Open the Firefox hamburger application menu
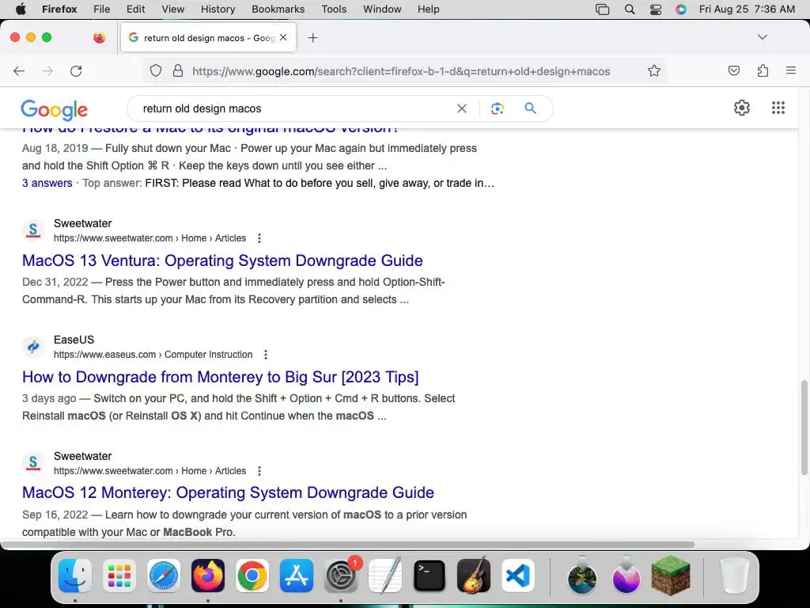Screen dimensions: 810x608 (790, 70)
